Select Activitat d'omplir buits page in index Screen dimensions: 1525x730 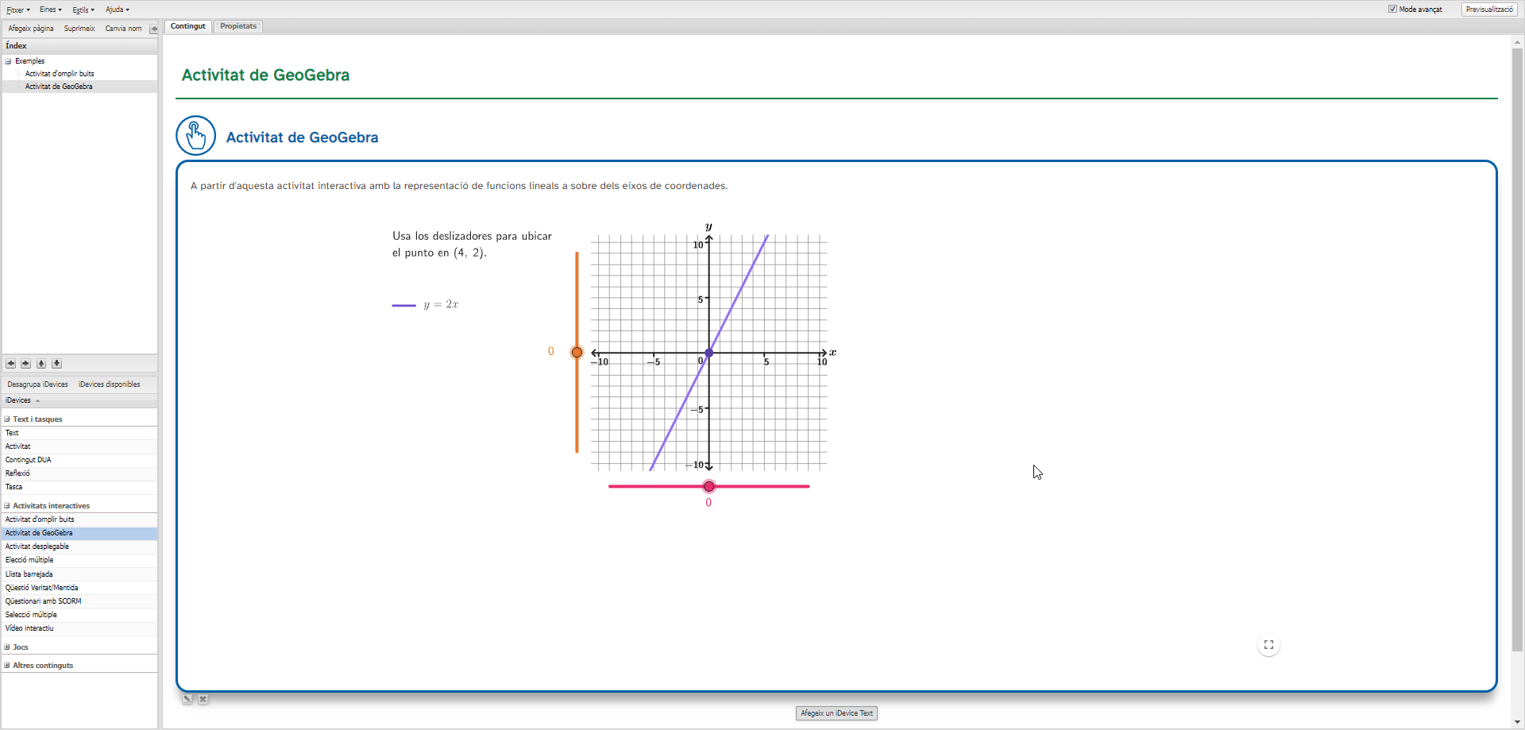pyautogui.click(x=60, y=74)
